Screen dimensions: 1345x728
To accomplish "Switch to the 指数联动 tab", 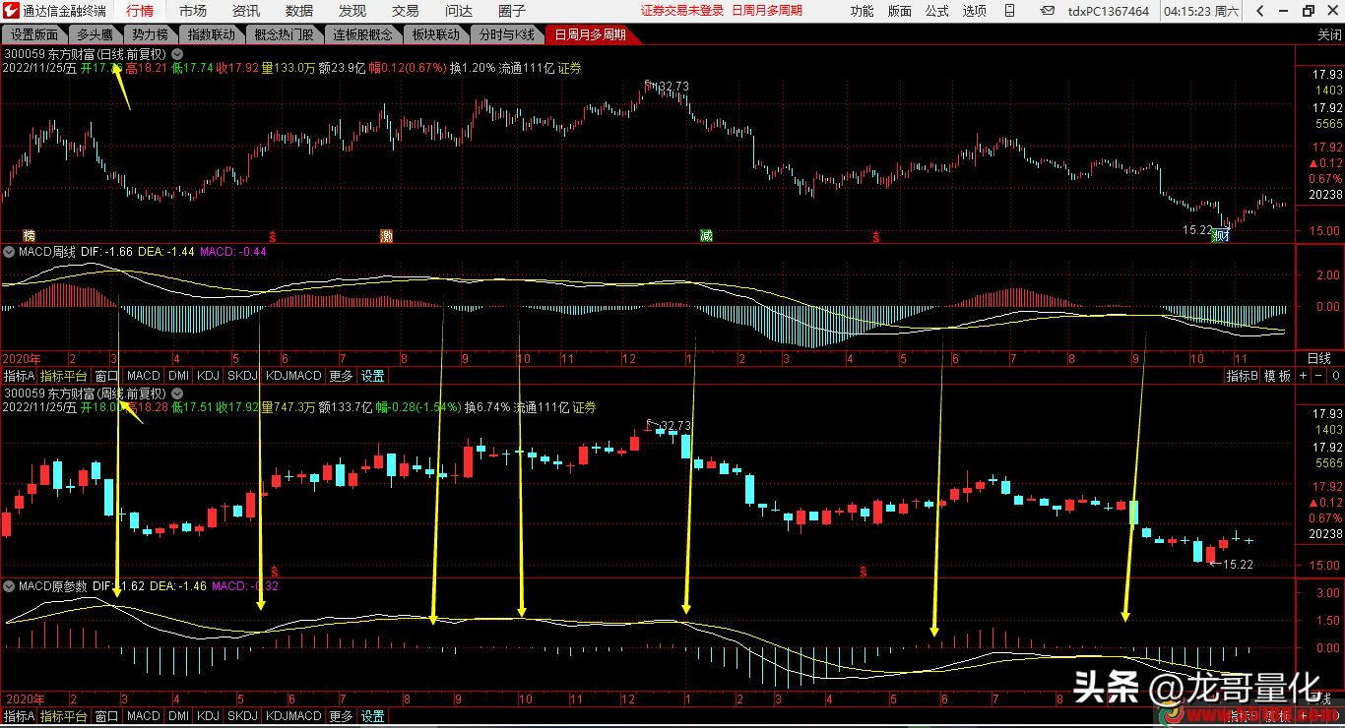I will pyautogui.click(x=212, y=34).
